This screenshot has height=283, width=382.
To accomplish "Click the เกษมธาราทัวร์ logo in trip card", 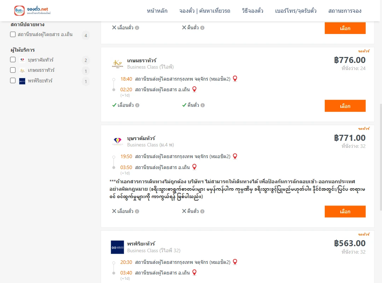I will (x=117, y=63).
